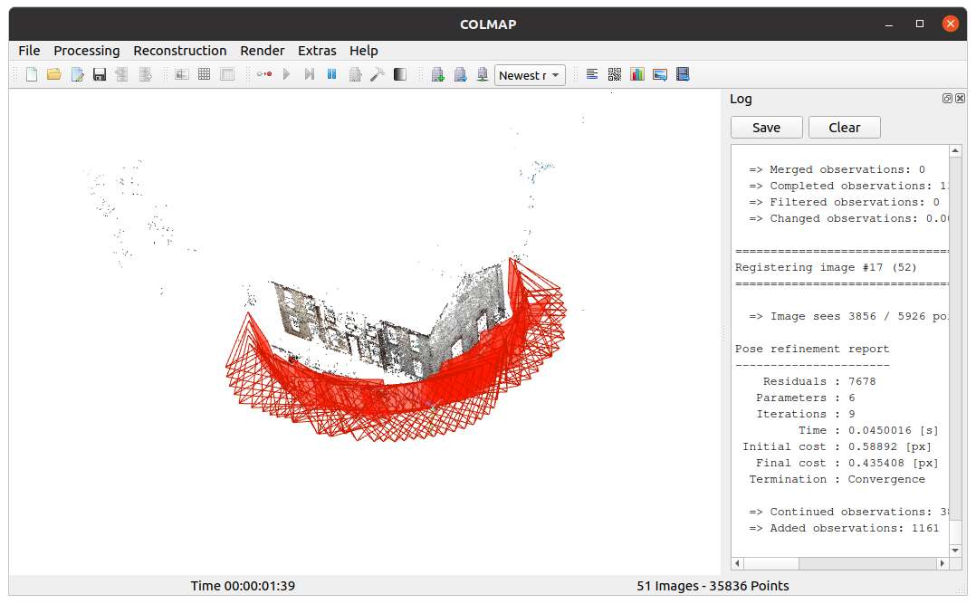The image size is (976, 604).
Task: Click the 'Parameters : 6' log line
Action: (x=806, y=398)
